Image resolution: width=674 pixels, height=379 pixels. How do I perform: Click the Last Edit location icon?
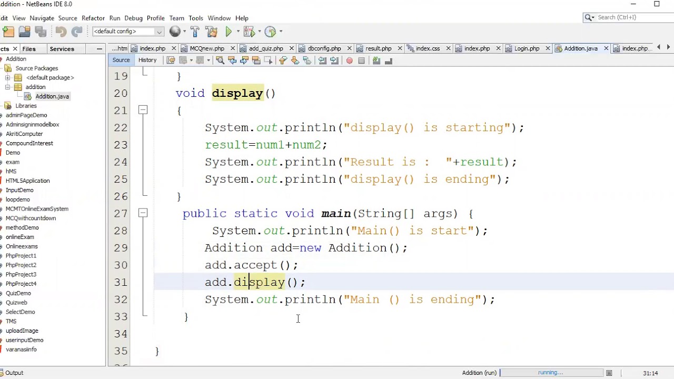point(171,61)
